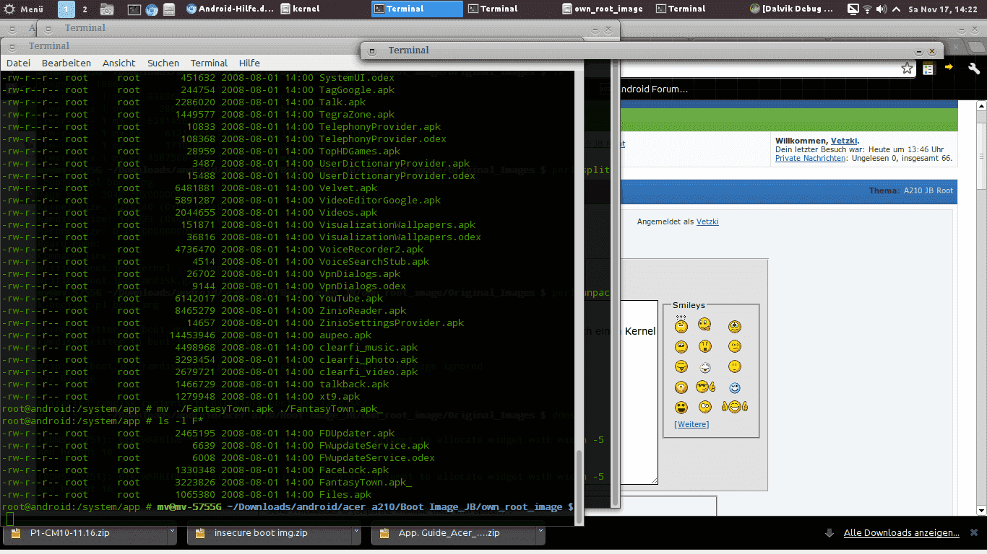This screenshot has height=554, width=987.
Task: Open the display indicator in system tray
Action: pos(853,9)
